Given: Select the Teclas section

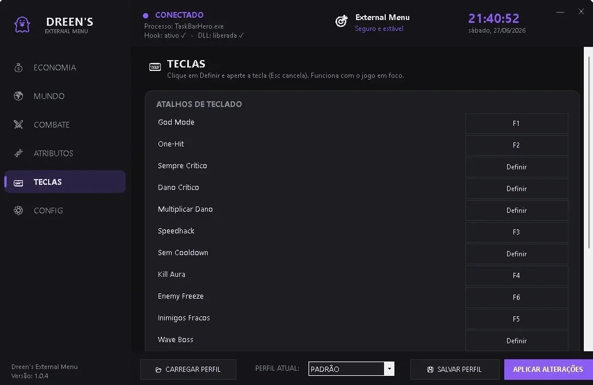Looking at the screenshot, I should coord(65,182).
